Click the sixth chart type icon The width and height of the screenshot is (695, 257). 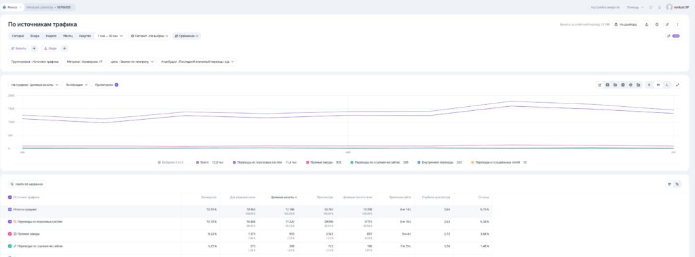pyautogui.click(x=638, y=85)
